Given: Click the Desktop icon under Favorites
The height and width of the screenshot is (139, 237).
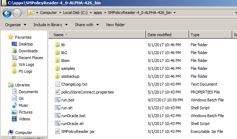Looking at the screenshot, I should (x=14, y=44).
